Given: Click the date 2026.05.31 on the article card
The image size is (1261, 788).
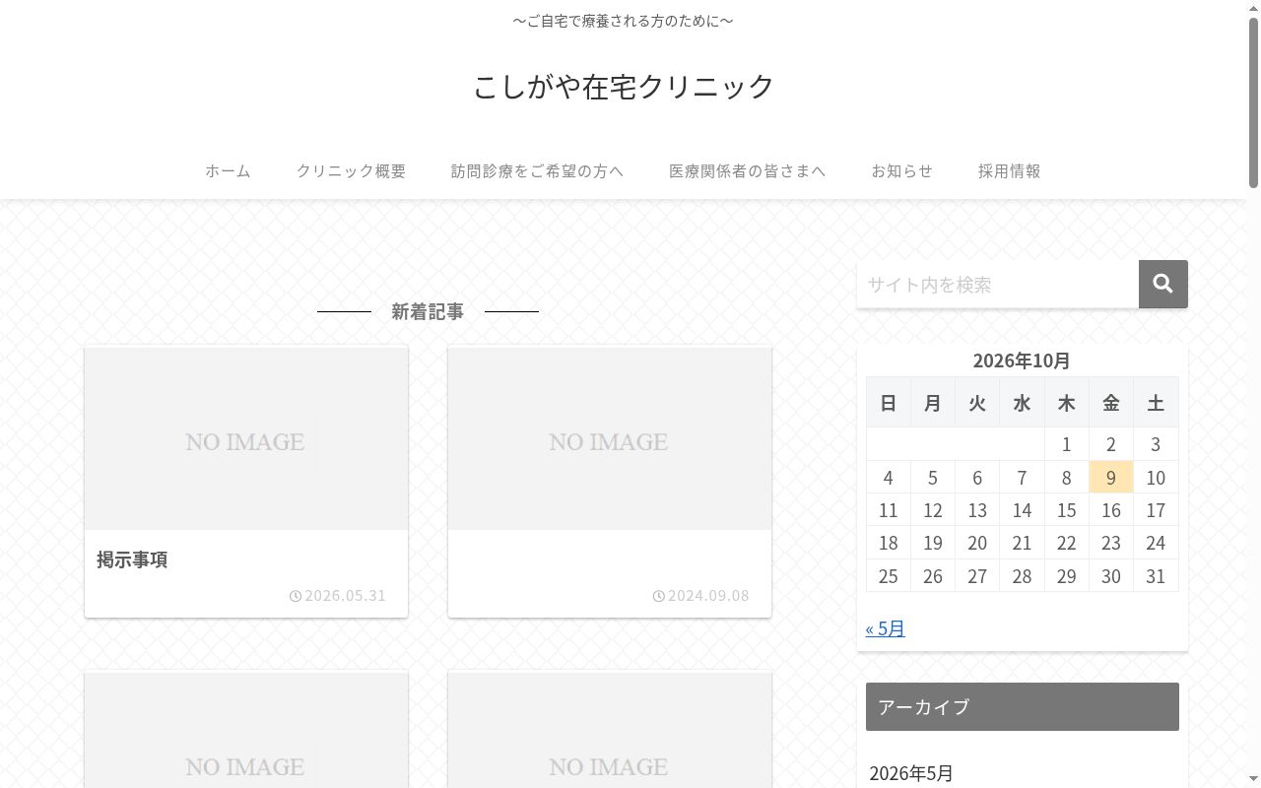Looking at the screenshot, I should pyautogui.click(x=338, y=596).
